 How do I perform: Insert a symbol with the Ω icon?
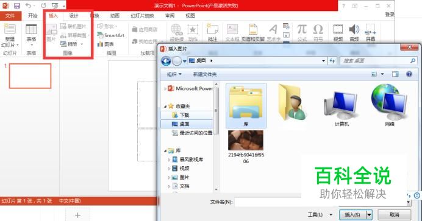(318, 29)
